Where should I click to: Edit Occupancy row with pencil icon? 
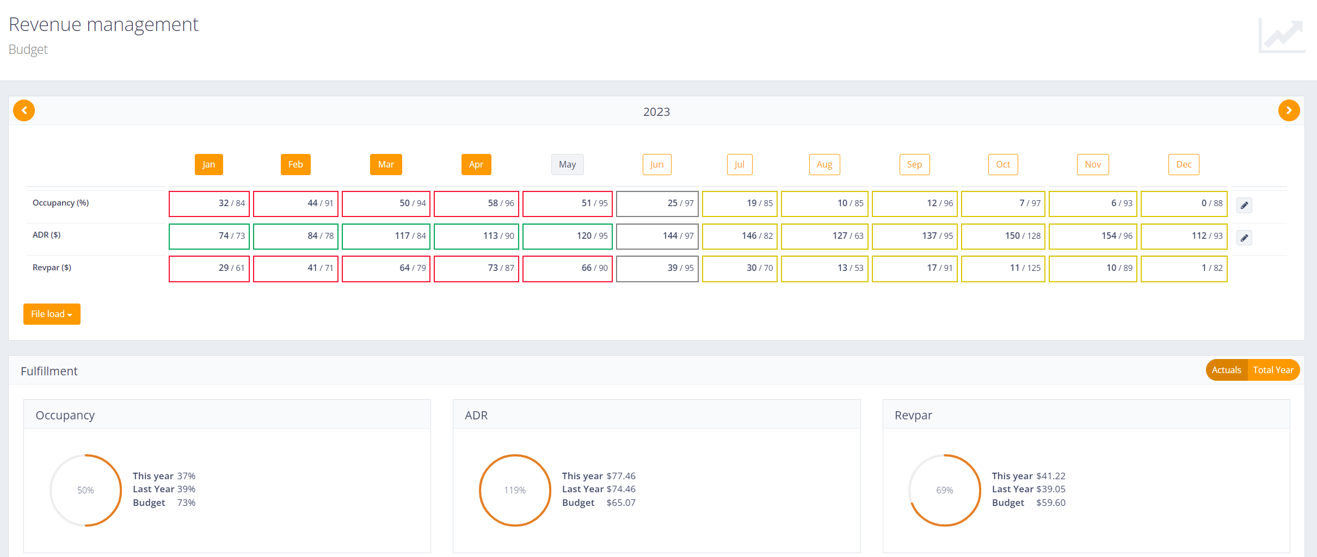pyautogui.click(x=1244, y=205)
